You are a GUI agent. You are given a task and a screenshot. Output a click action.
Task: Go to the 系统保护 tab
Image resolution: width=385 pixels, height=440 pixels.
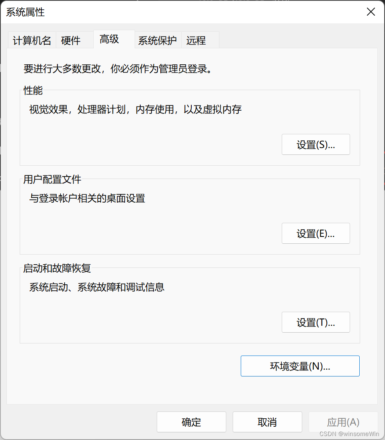pyautogui.click(x=158, y=40)
